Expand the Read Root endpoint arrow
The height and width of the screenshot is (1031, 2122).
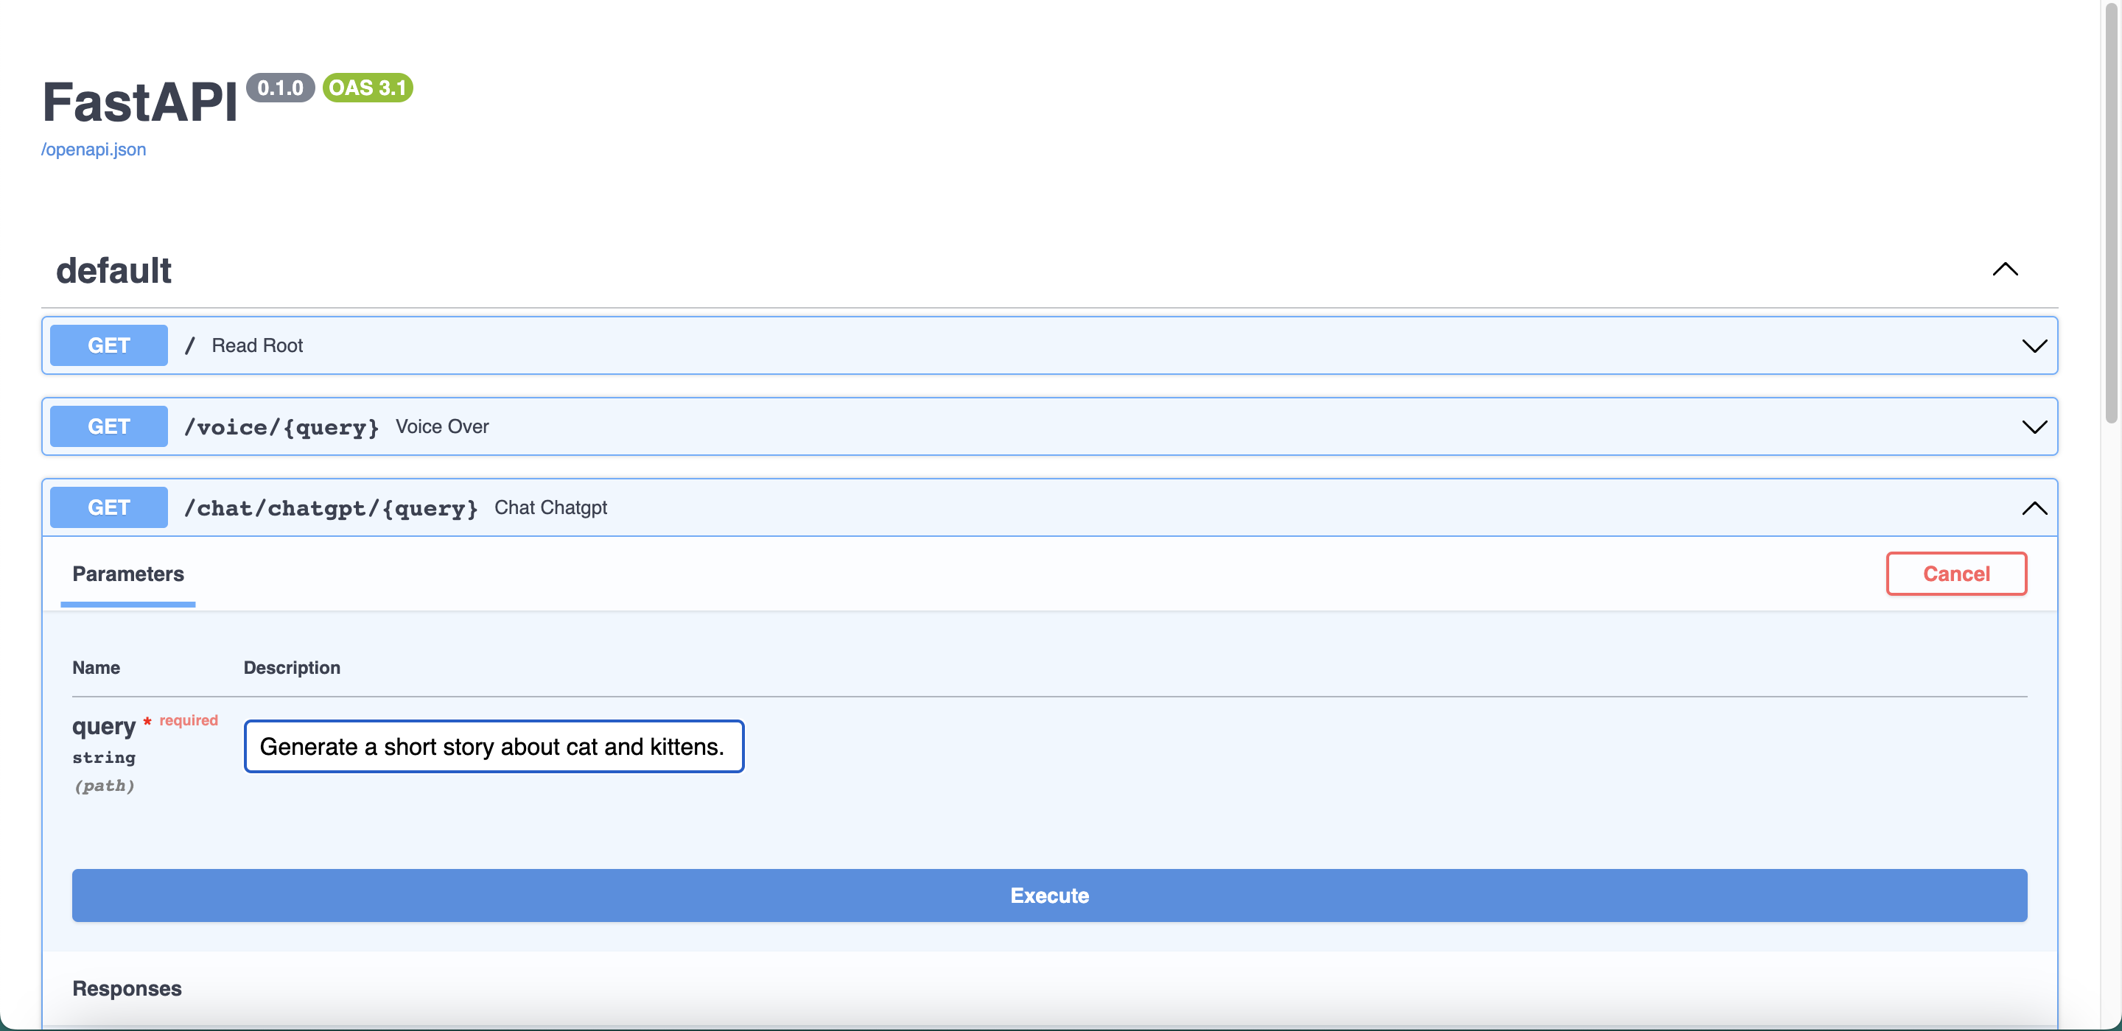click(x=2034, y=346)
